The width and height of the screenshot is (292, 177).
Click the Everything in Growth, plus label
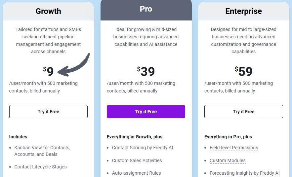[134, 137]
